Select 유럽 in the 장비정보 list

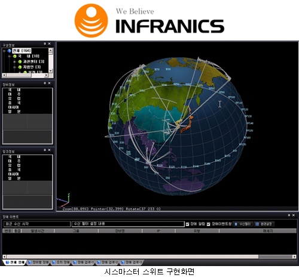pyautogui.click(x=14, y=98)
